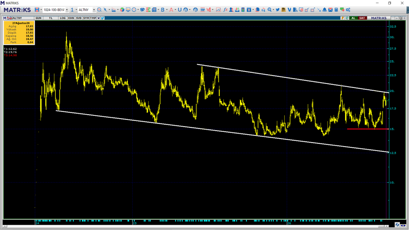Click the horizontal scrollbar right arrow
This screenshot has height=230, width=409.
(387, 226)
